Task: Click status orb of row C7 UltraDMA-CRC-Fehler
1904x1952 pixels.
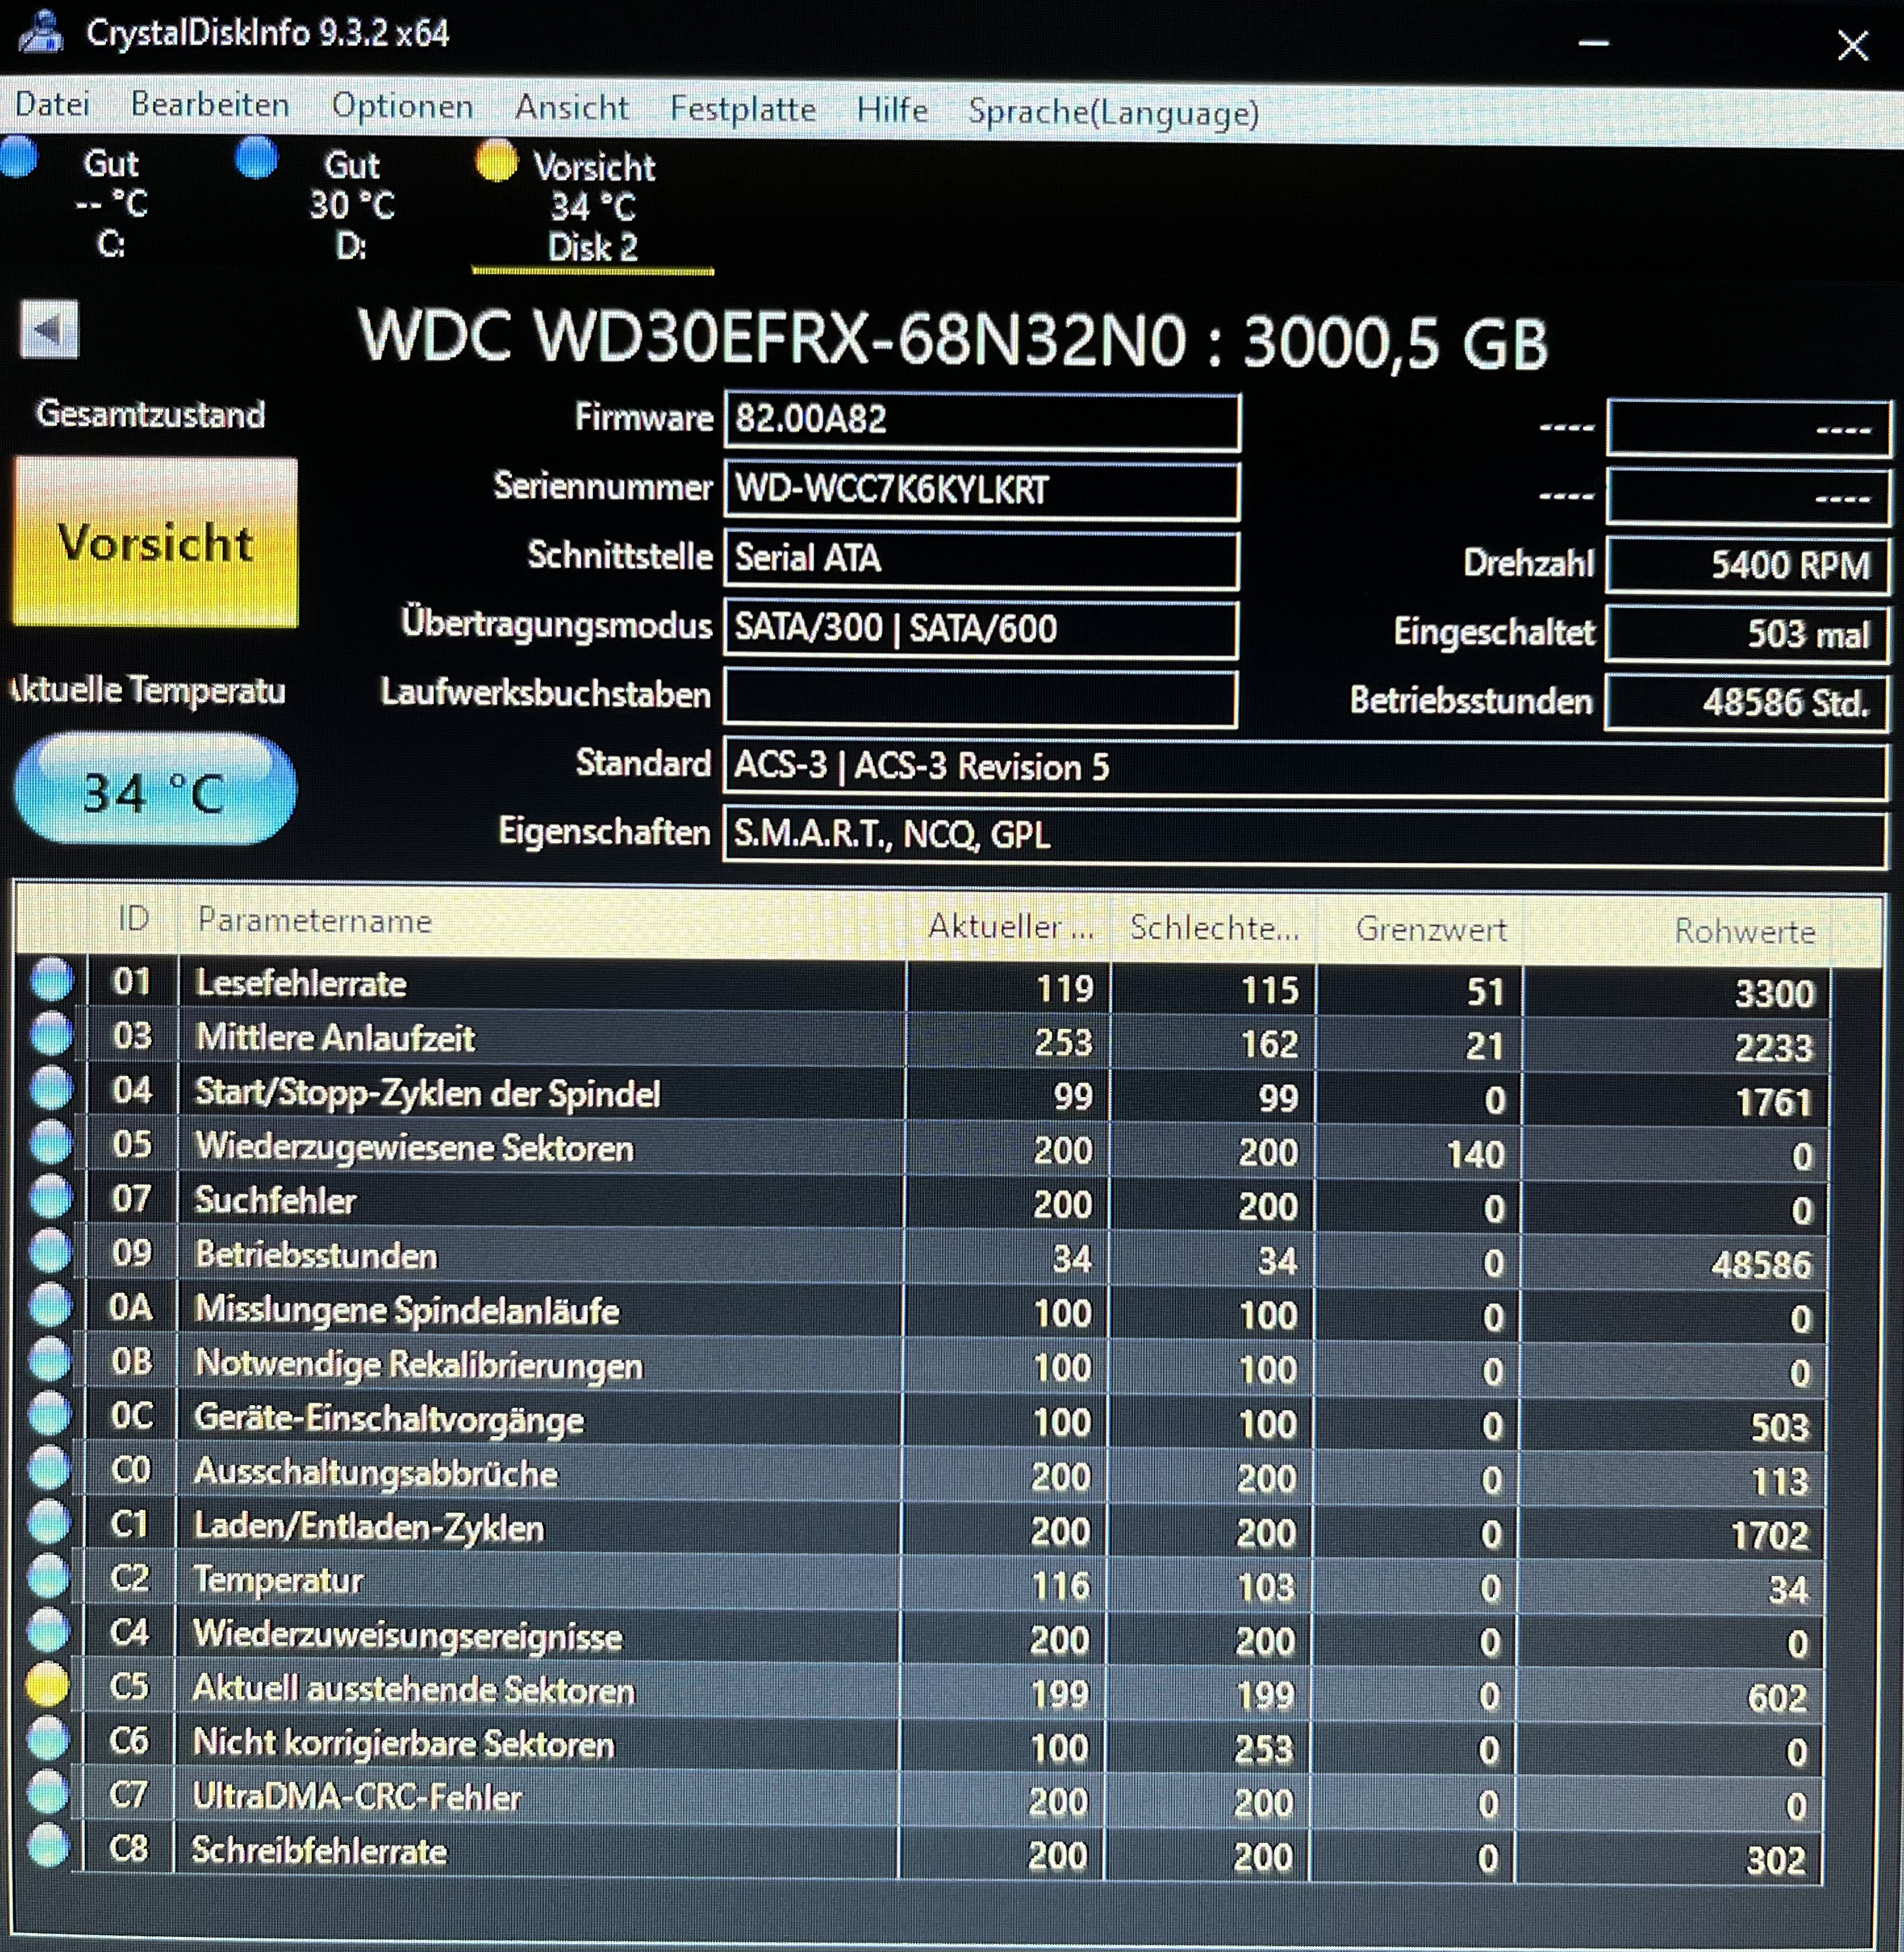Action: [47, 1792]
